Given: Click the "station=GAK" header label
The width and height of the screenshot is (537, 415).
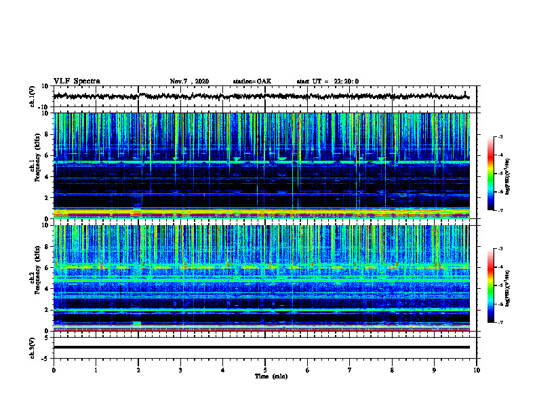Looking at the screenshot, I should coord(252,81).
